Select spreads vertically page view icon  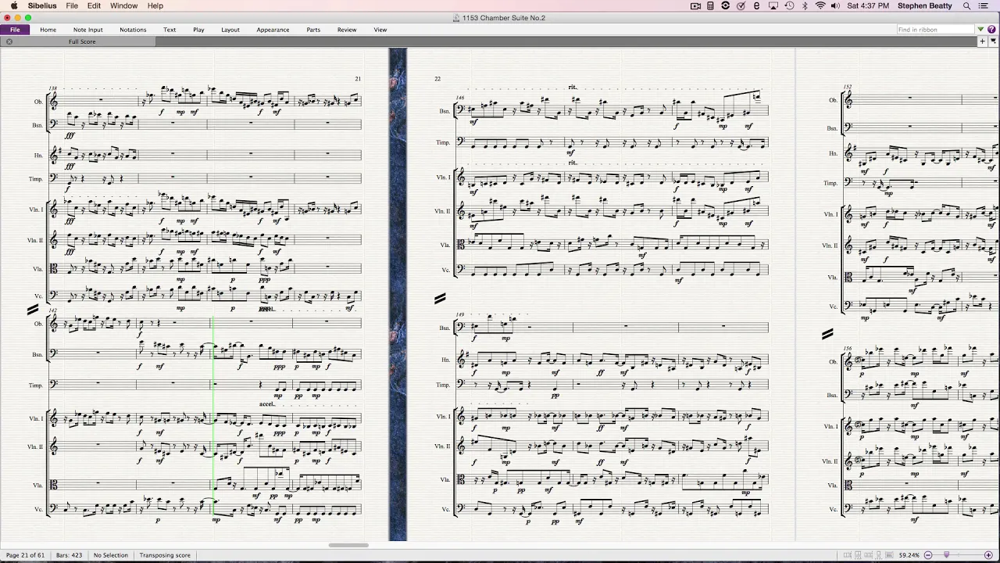pos(858,555)
